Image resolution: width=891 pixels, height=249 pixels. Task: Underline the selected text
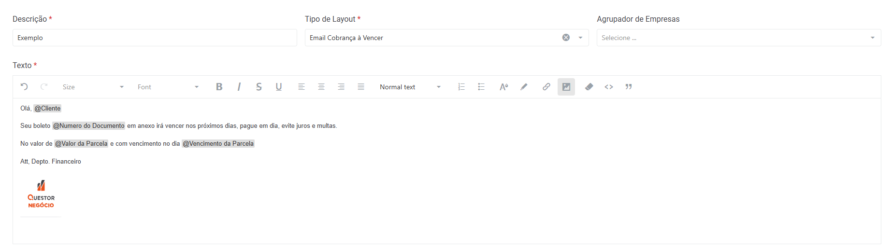279,87
